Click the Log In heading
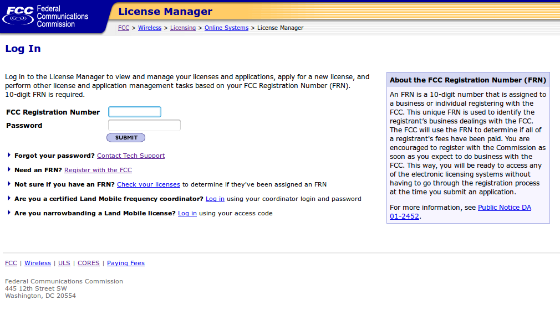560x310 pixels. point(23,49)
